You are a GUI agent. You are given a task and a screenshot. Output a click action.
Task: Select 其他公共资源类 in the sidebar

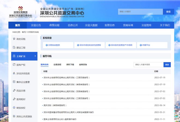click(24, 117)
